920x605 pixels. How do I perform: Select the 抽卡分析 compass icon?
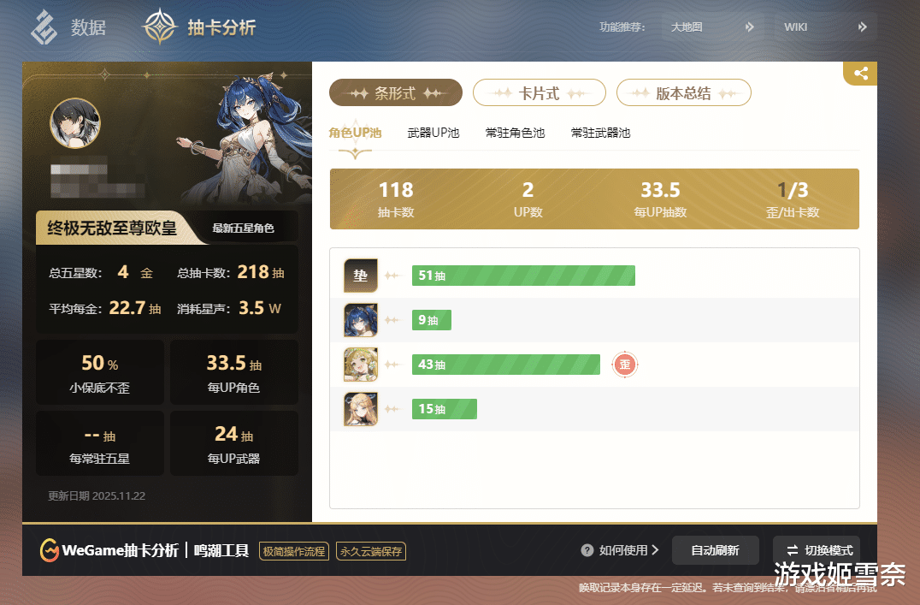point(160,27)
